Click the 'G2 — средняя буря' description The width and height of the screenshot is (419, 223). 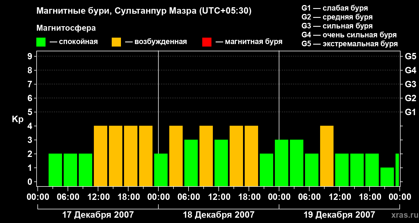(337, 17)
